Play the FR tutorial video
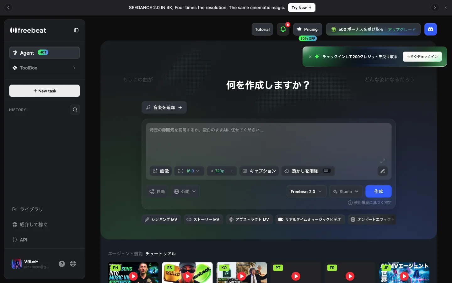Viewport: 452px width, 283px height. [x=350, y=276]
